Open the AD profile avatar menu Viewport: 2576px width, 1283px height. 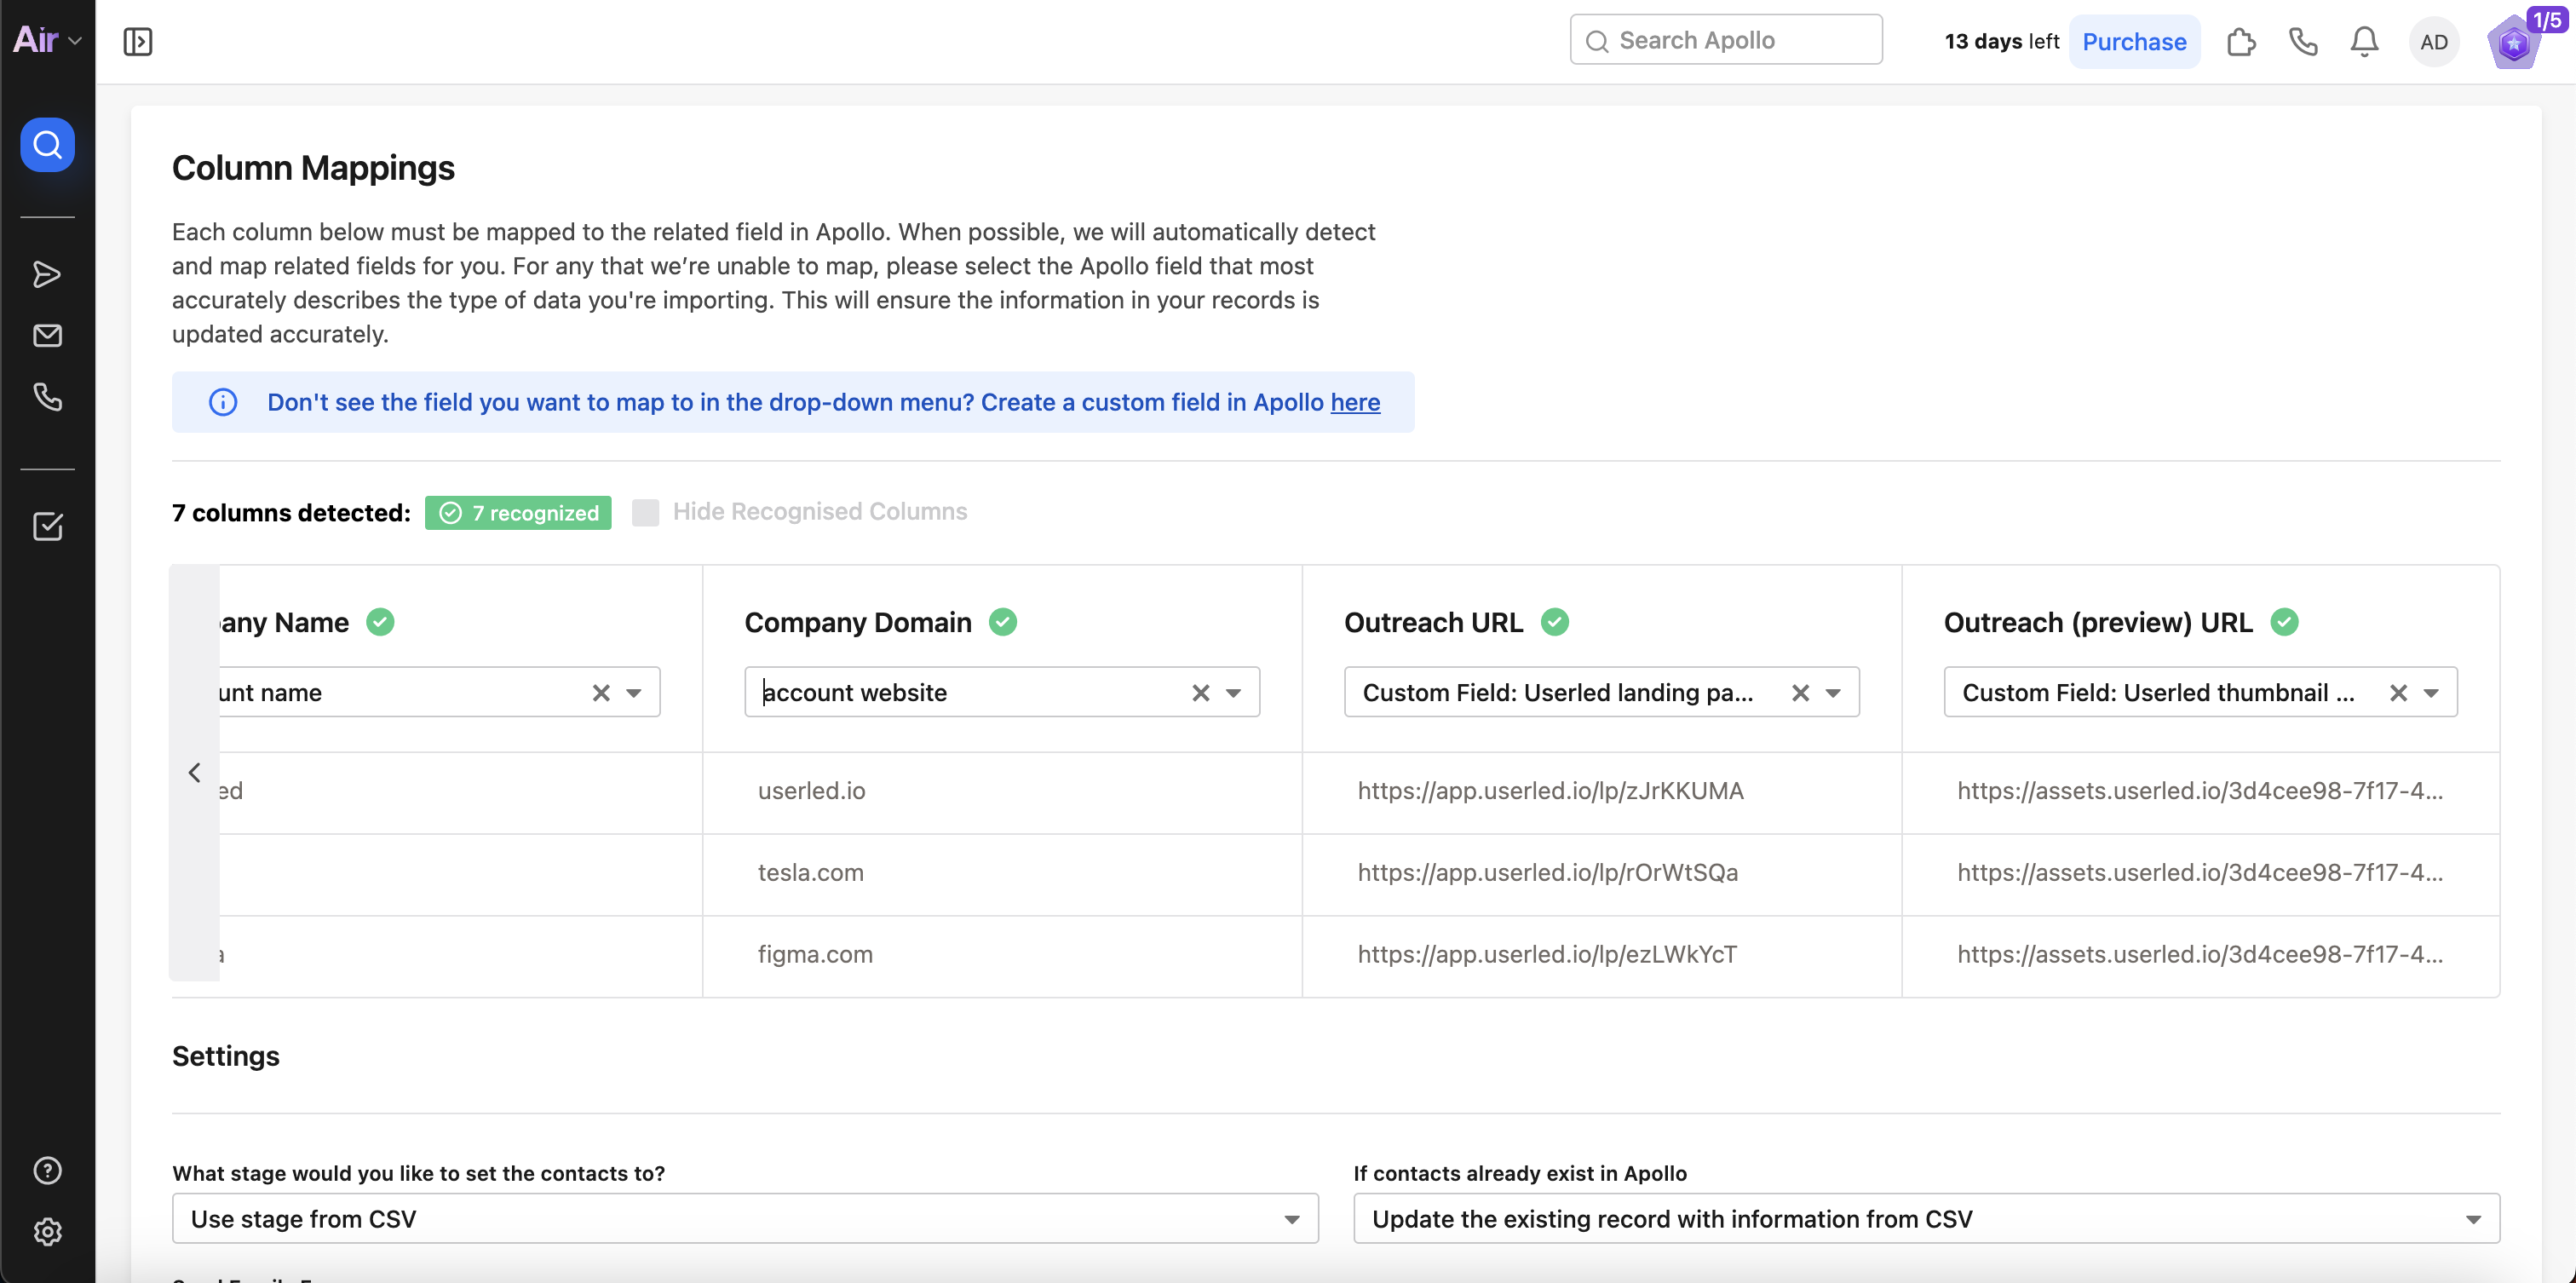tap(2433, 41)
